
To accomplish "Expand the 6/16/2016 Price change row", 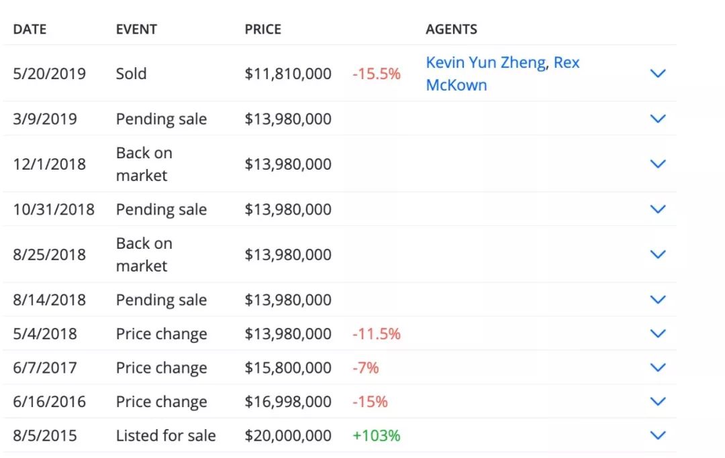I will [658, 401].
